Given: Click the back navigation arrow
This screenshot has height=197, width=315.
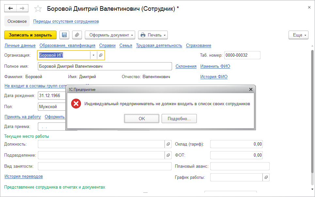Looking at the screenshot, I should pos(10,8).
